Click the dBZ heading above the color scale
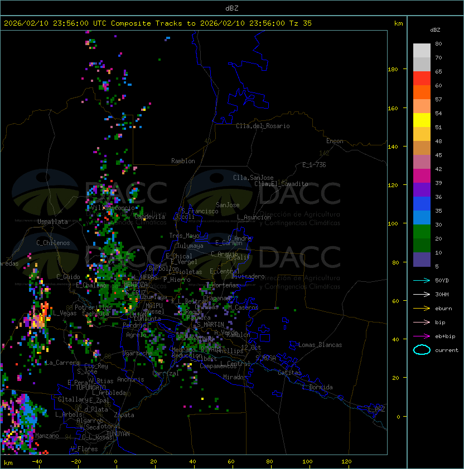The image size is (464, 469). [x=435, y=30]
